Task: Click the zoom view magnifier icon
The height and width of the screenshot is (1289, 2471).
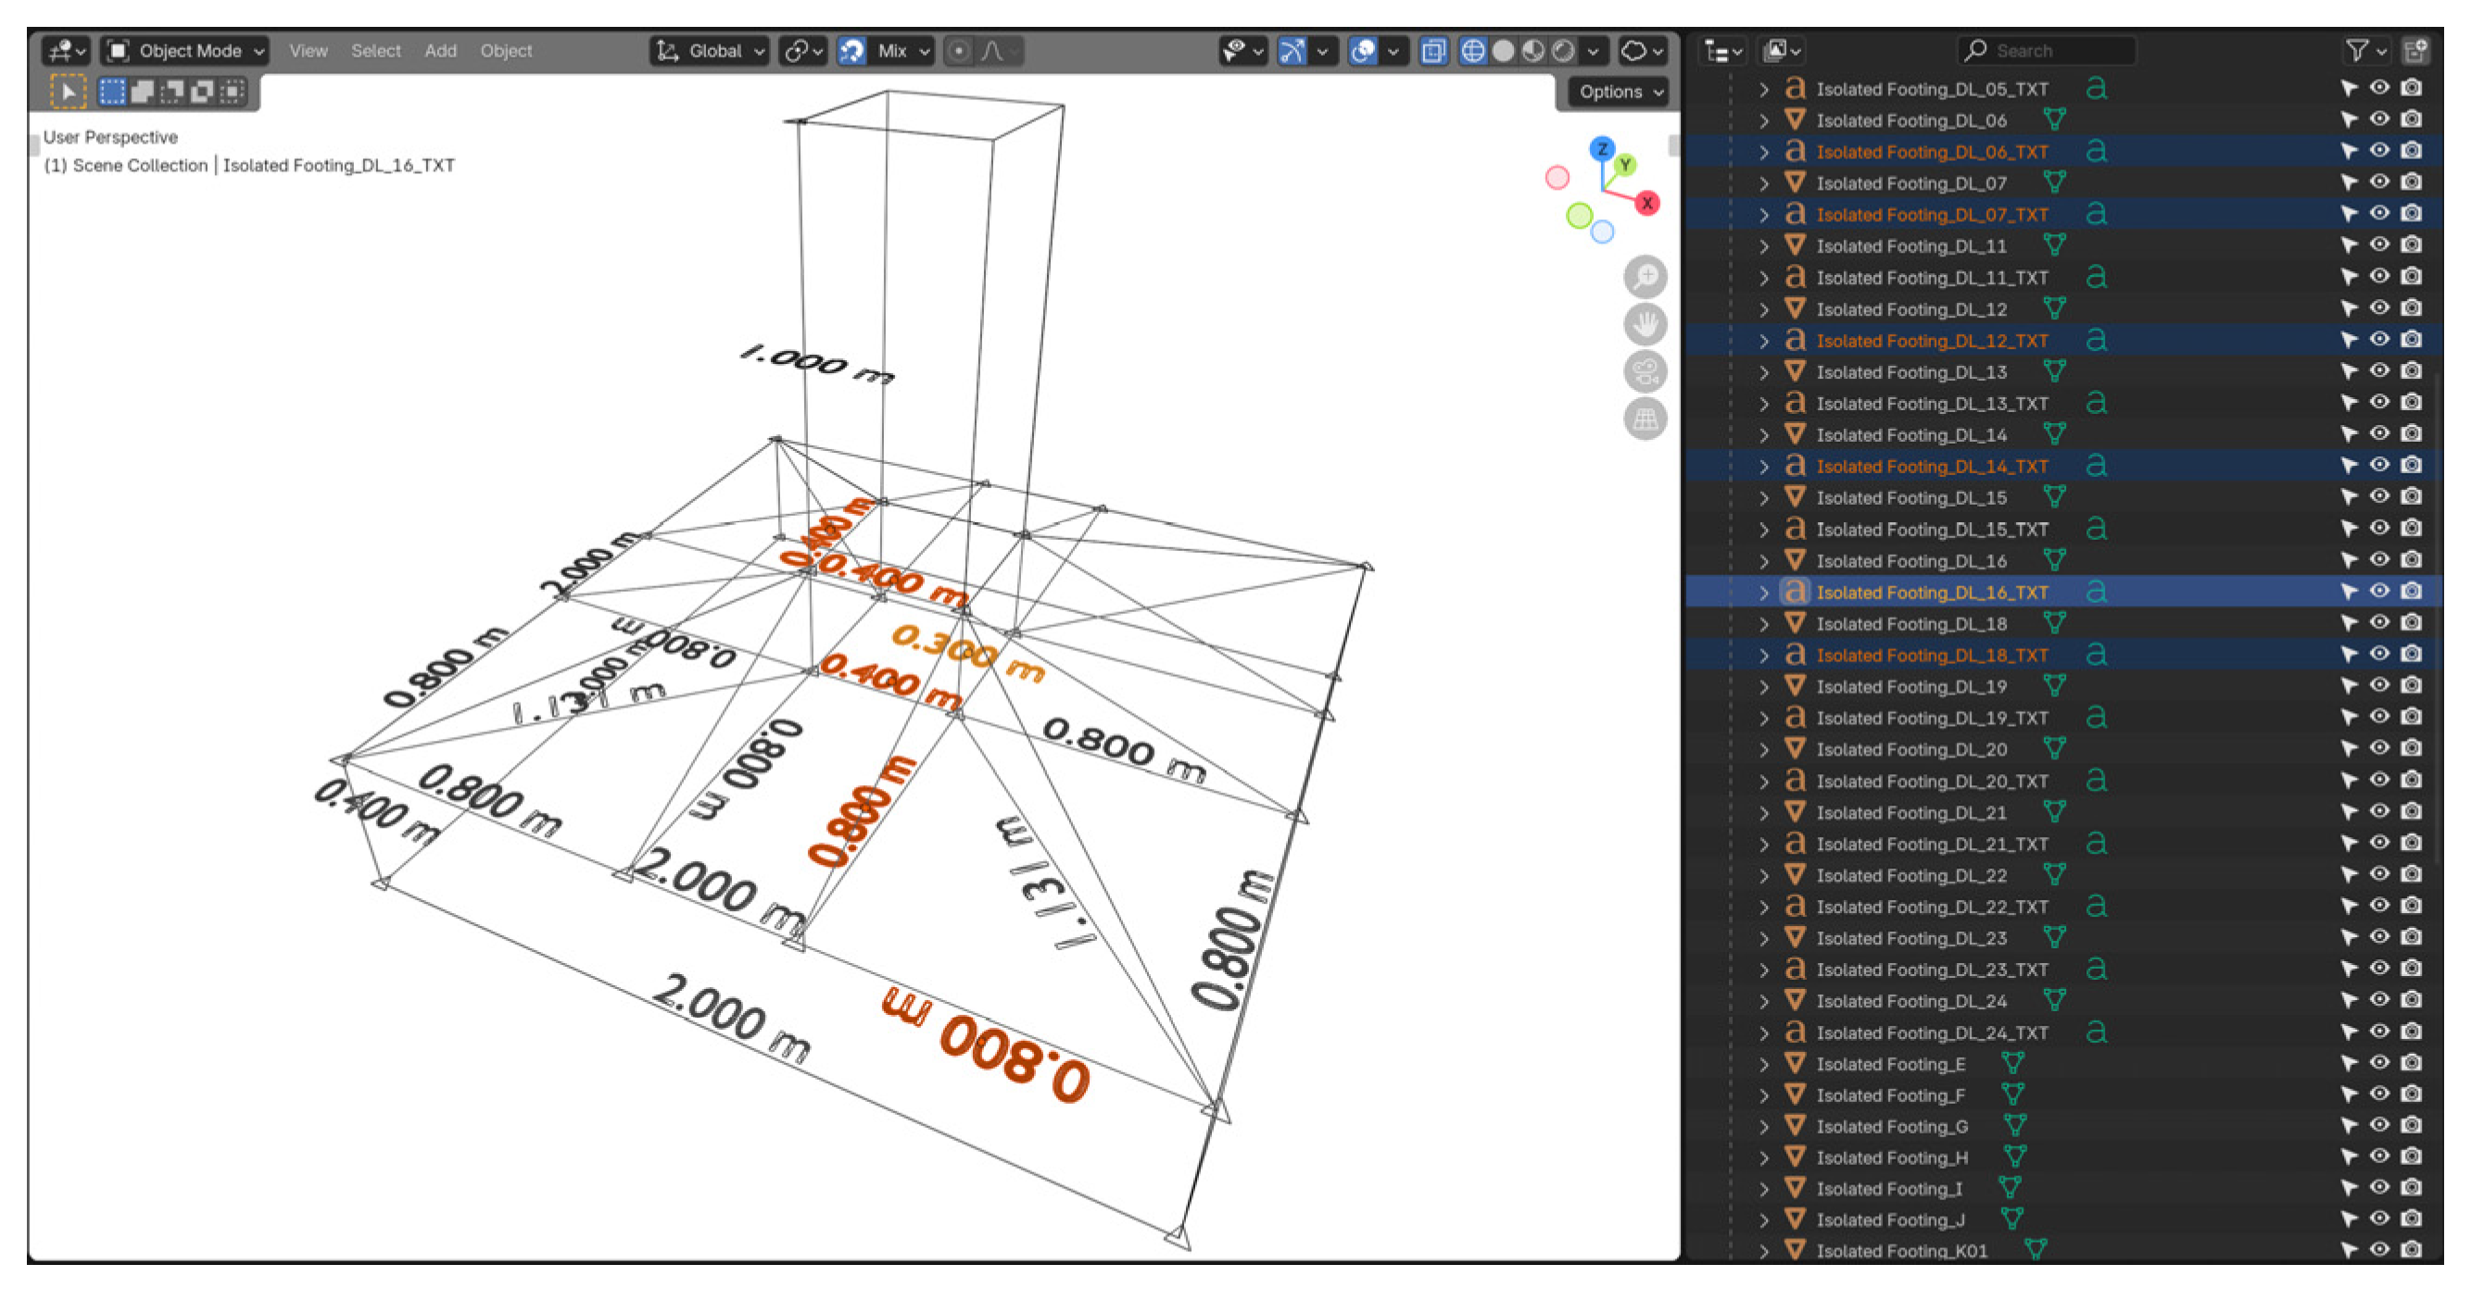Action: tap(1645, 277)
